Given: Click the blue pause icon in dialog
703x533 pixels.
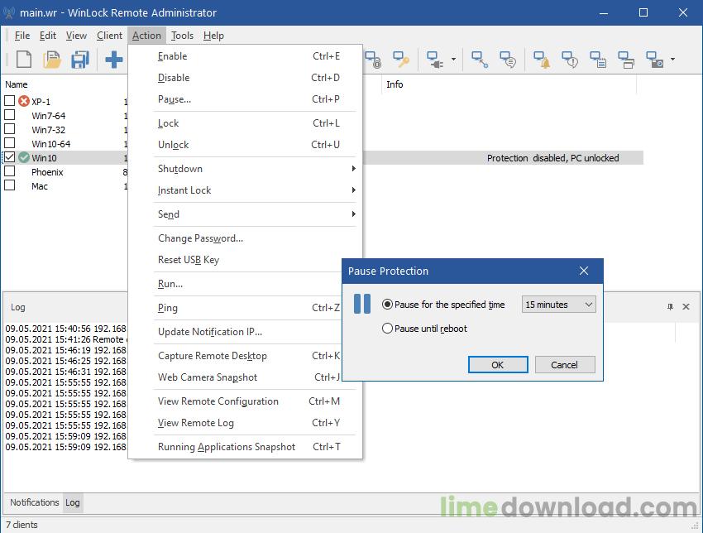Looking at the screenshot, I should pos(362,304).
